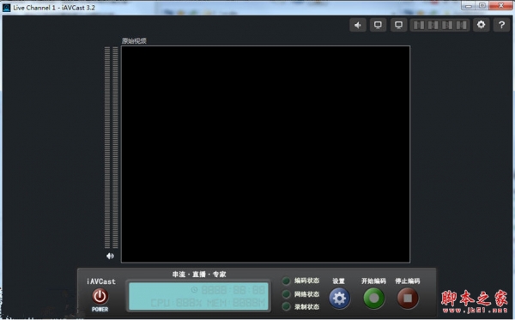
Task: Click the monitor icon next to top speaker
Action: (x=378, y=25)
